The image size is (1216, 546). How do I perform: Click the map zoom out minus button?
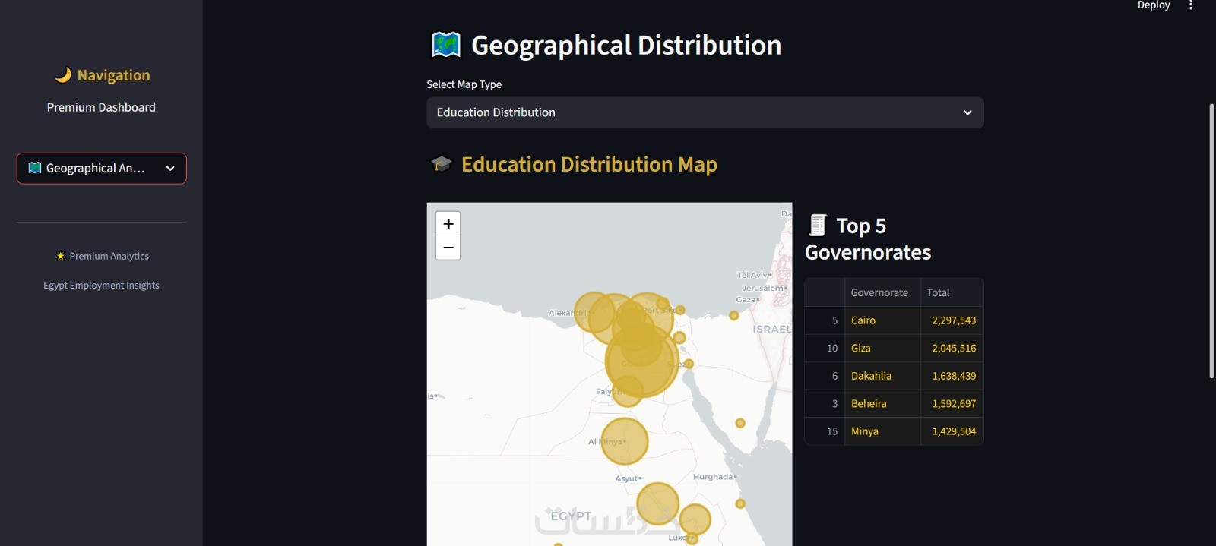click(x=448, y=248)
